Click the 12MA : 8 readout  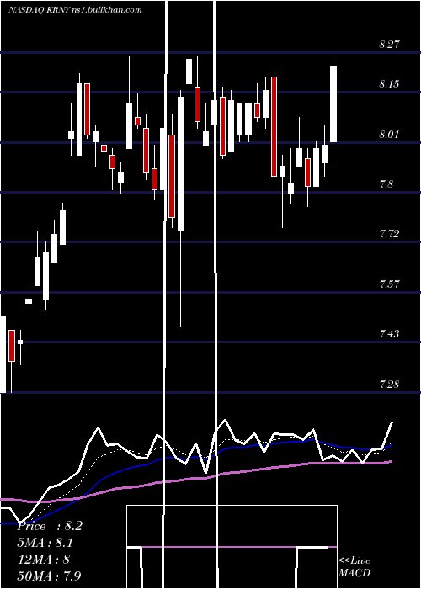(x=44, y=559)
